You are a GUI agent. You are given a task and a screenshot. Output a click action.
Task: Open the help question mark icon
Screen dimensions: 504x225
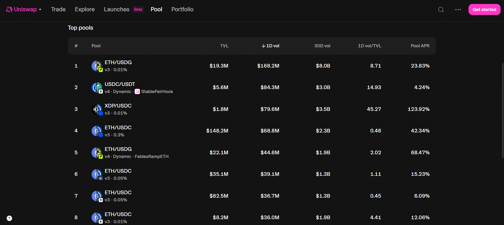pyautogui.click(x=9, y=218)
